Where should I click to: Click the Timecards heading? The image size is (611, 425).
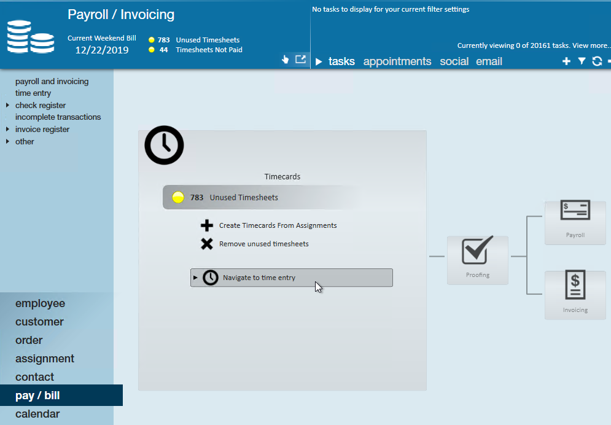click(x=282, y=176)
